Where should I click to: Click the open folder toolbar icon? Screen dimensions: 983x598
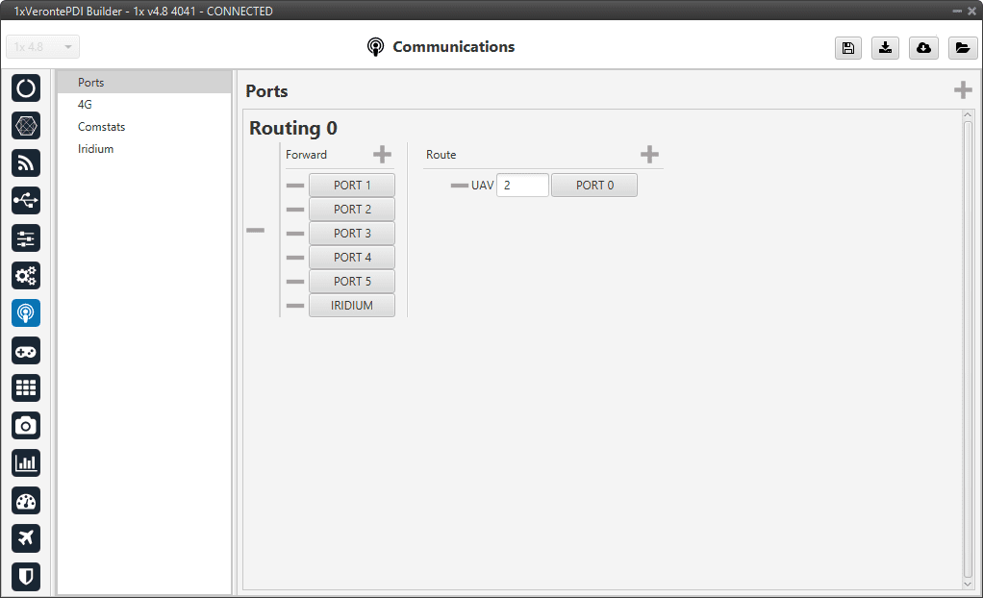click(x=962, y=48)
